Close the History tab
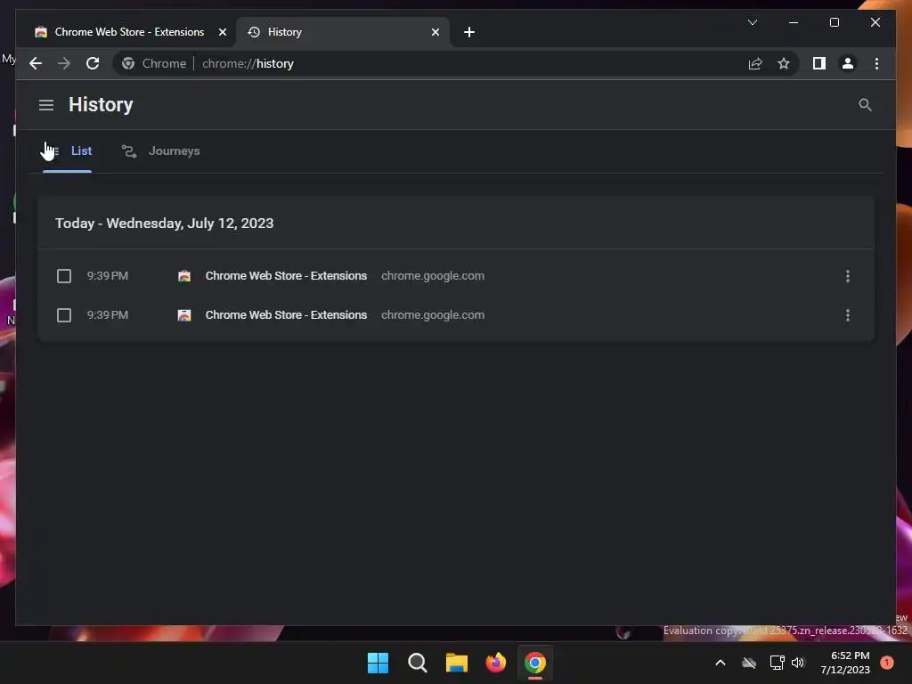 435,32
